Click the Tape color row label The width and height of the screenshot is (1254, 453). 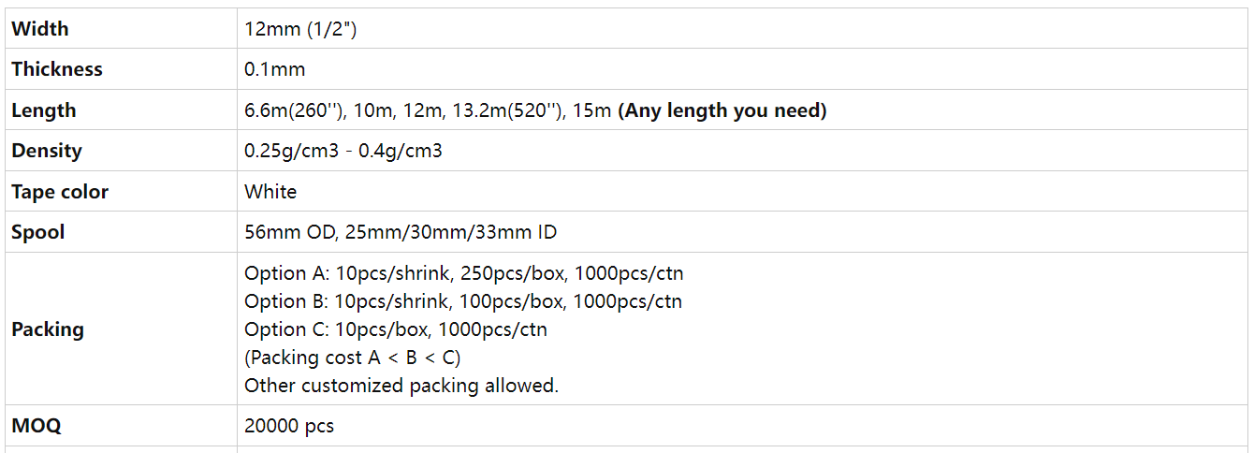[x=60, y=192]
